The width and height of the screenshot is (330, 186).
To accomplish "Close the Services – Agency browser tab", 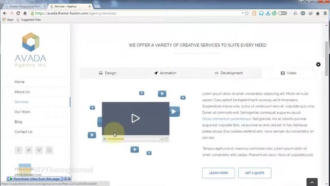I will click(90, 7).
